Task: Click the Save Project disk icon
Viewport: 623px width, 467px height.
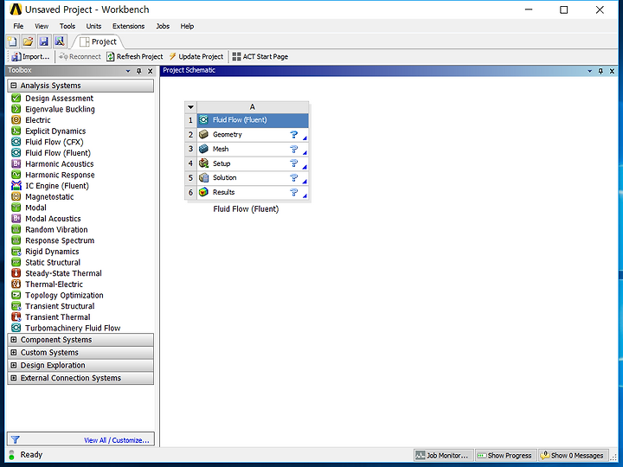Action: [44, 42]
